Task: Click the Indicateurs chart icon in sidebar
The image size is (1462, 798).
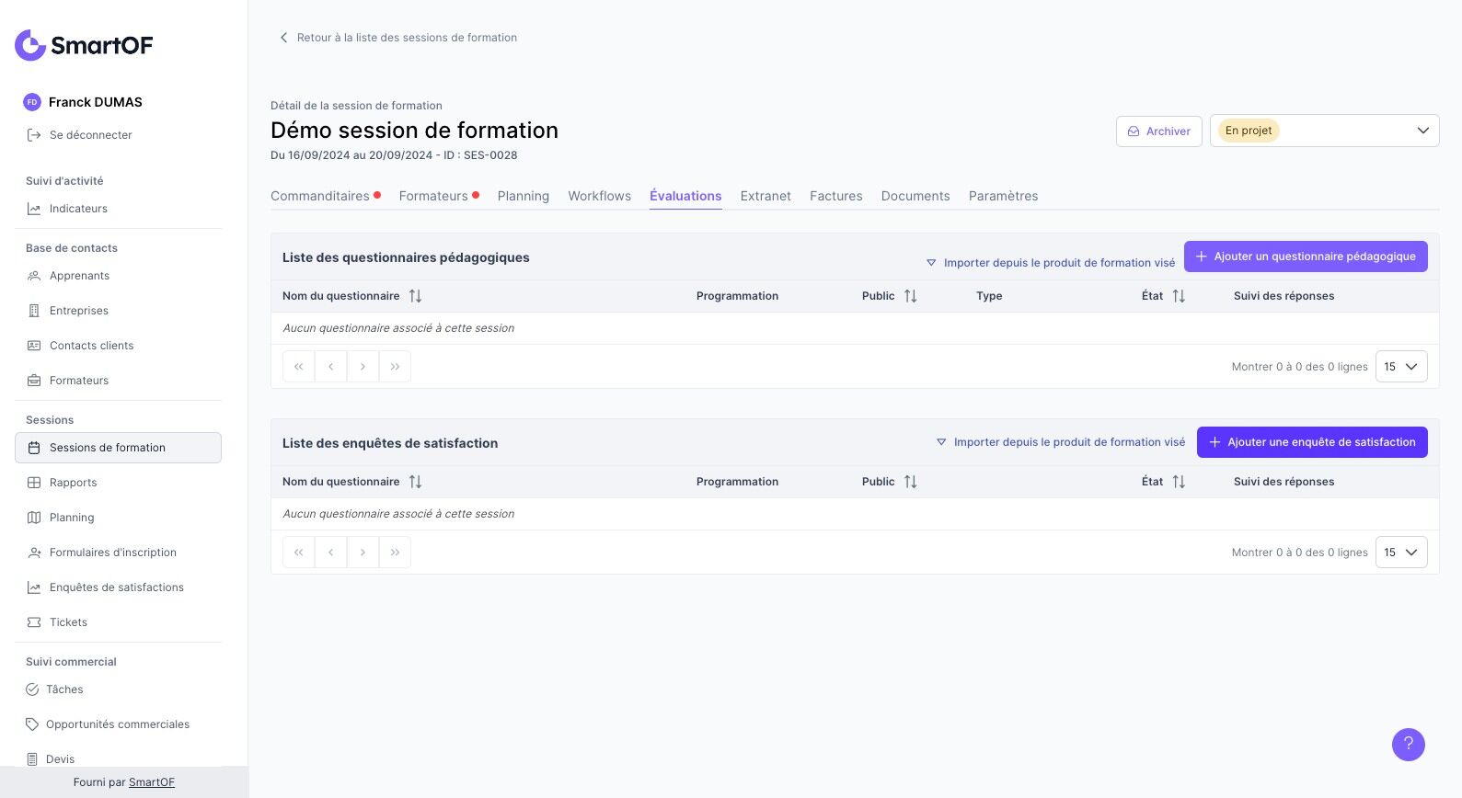Action: [34, 209]
